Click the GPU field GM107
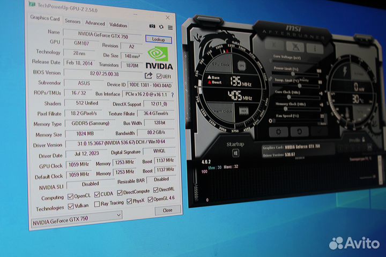Screen dimensions: 386x257 tap(81, 43)
